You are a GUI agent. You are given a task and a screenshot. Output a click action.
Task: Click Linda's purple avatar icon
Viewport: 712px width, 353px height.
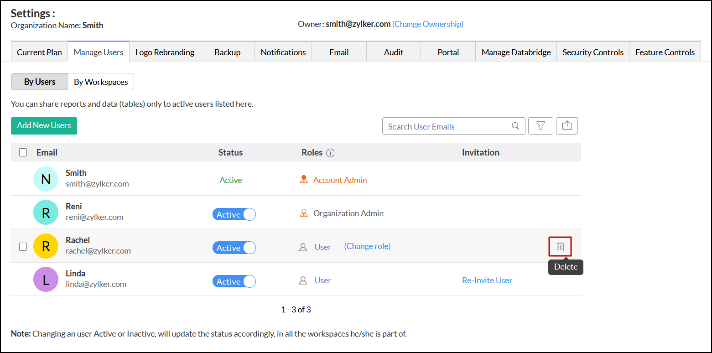[46, 280]
